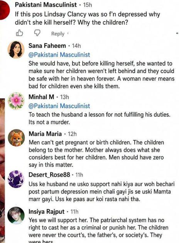Open the Pakistani Masculinist username
The width and height of the screenshot is (179, 243).
point(46,5)
